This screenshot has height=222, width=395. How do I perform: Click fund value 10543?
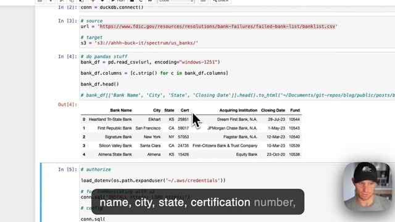294,128
